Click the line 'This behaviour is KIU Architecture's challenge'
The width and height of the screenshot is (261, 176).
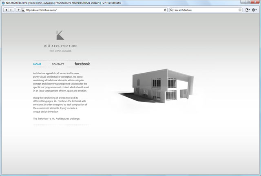click(57, 119)
